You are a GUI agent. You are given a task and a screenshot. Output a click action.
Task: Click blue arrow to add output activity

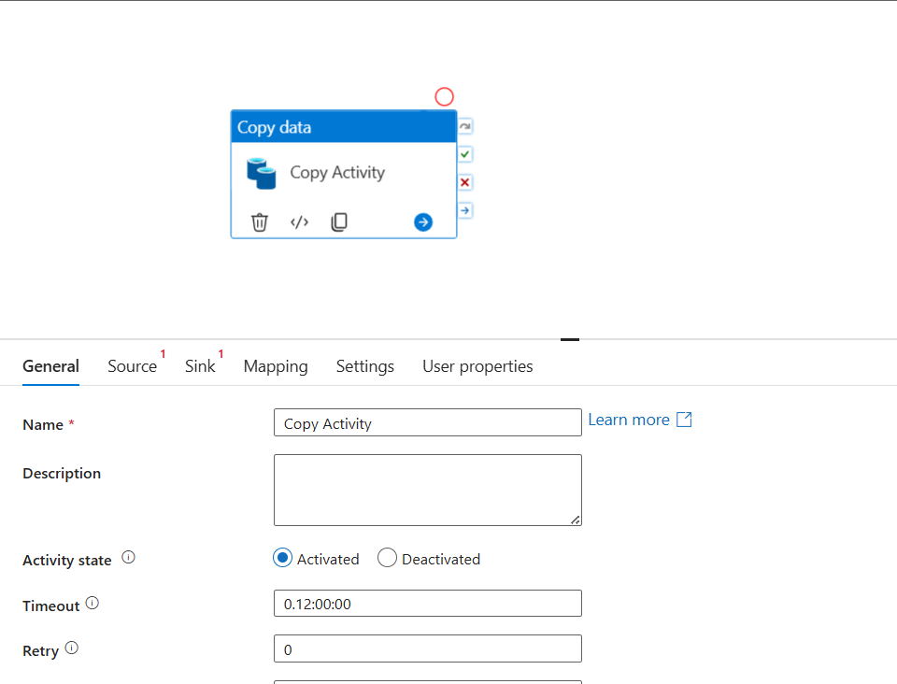(x=423, y=221)
